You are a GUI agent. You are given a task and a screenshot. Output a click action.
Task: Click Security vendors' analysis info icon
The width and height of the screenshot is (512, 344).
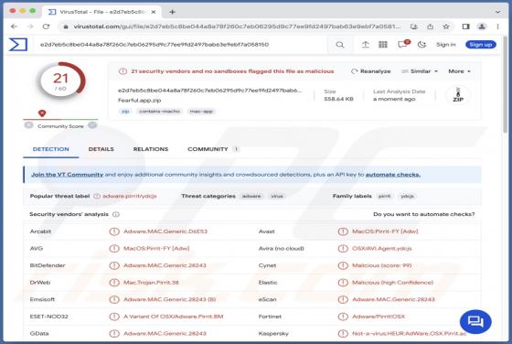(x=116, y=214)
